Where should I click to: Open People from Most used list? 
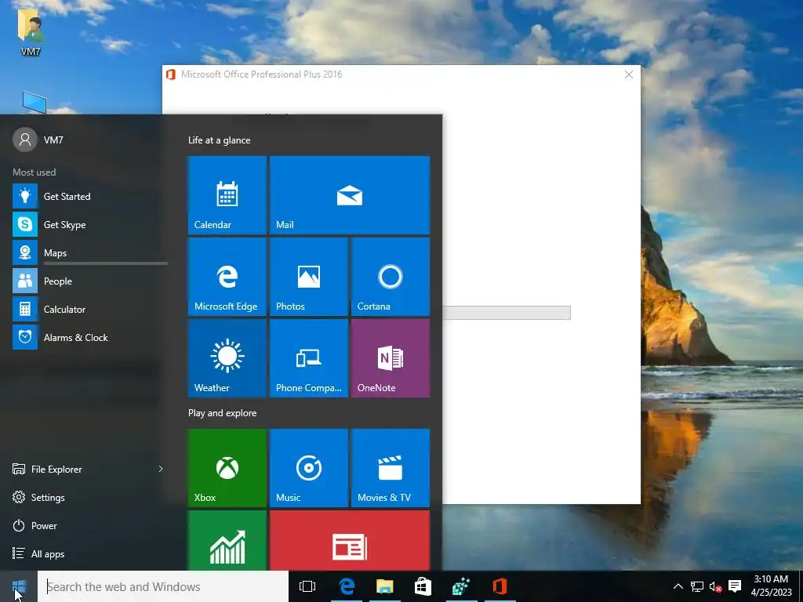89,281
